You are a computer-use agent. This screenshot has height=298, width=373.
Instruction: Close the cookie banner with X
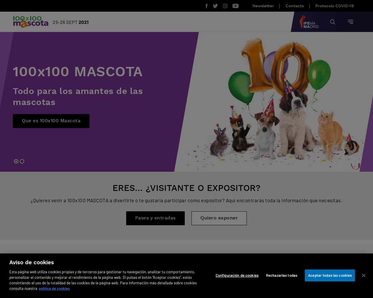coord(363,275)
